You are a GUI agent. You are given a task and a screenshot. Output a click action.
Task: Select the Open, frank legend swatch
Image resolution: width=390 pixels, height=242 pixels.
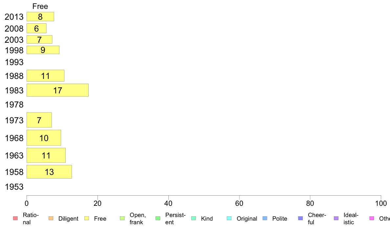122,218
